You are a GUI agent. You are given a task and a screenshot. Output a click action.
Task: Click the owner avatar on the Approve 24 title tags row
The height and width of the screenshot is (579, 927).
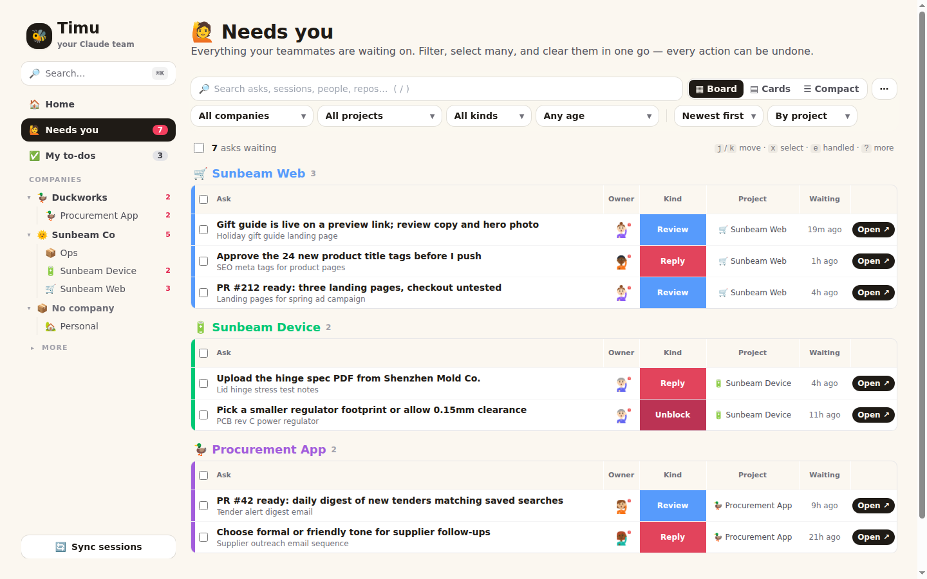click(x=622, y=261)
